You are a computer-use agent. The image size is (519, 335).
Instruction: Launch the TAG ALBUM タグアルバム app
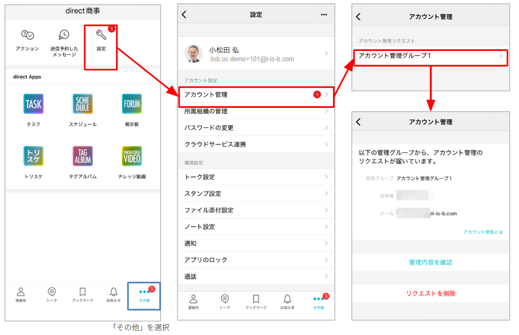(82, 156)
